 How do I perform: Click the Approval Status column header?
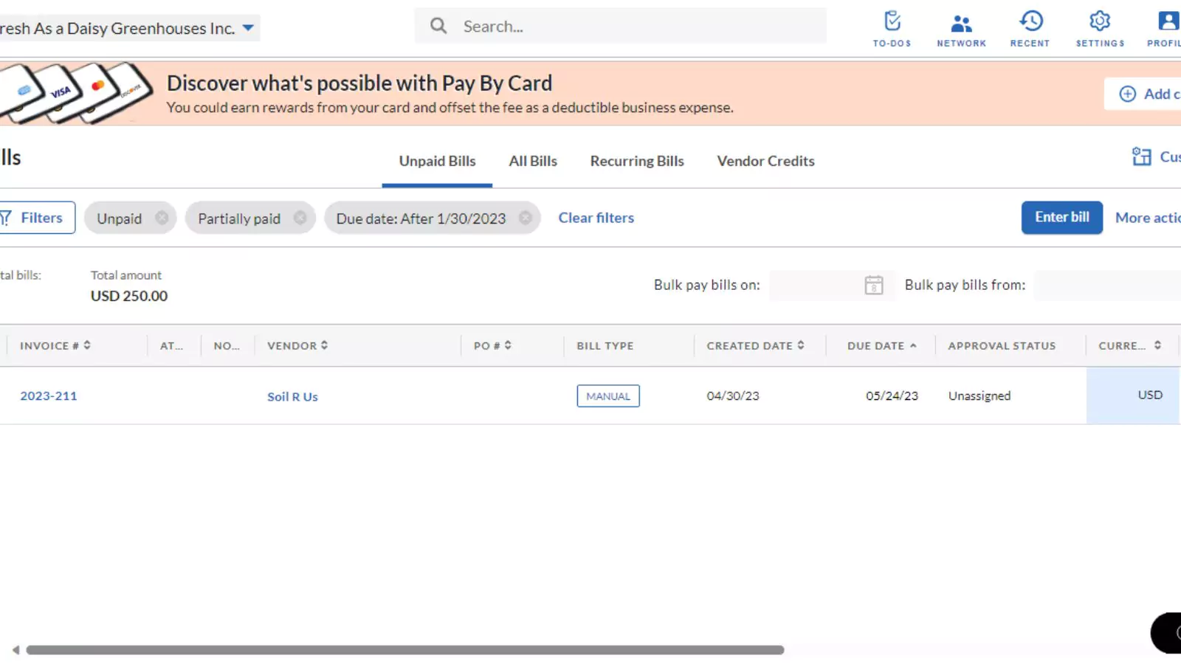1002,345
